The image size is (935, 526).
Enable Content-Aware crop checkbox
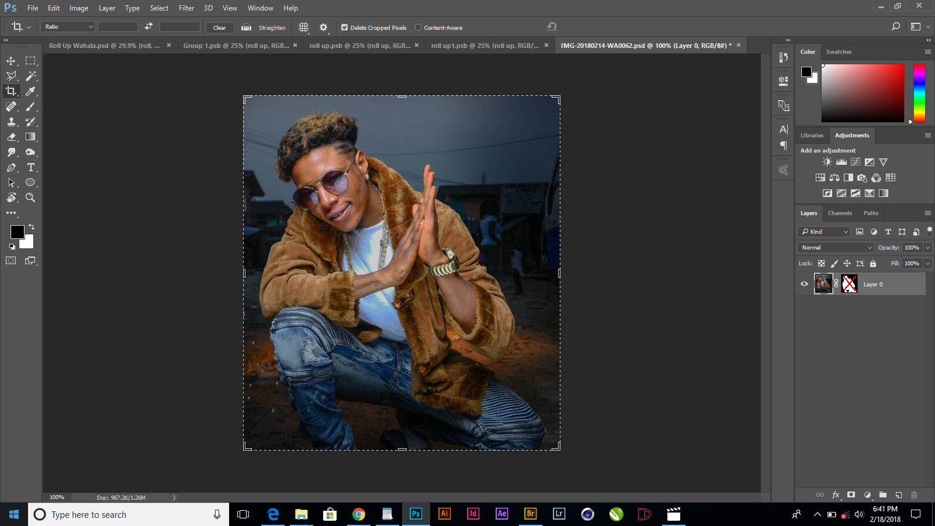tap(418, 27)
